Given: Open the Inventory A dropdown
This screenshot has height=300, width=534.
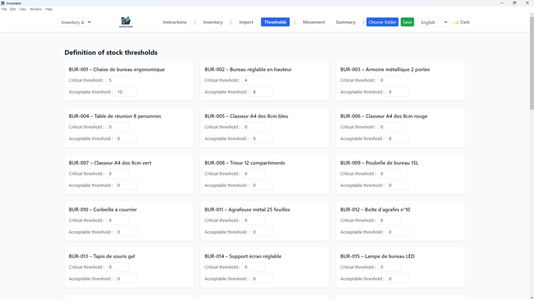Looking at the screenshot, I should pos(75,22).
